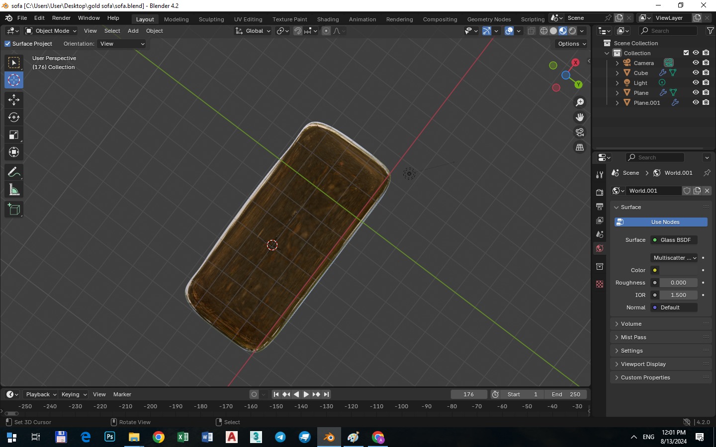Image resolution: width=716 pixels, height=447 pixels.
Task: Open the Global transform orientation dropdown
Action: coord(253,31)
